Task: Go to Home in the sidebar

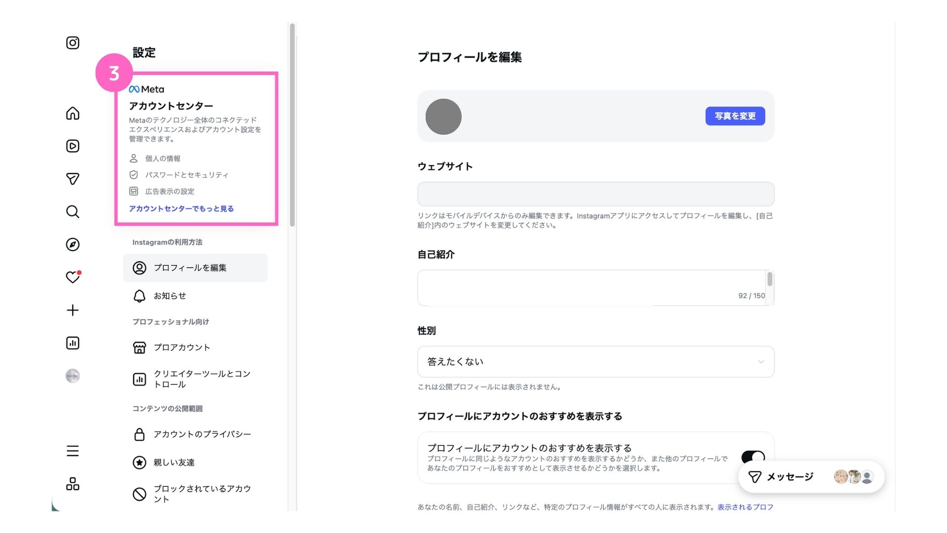Action: [x=73, y=114]
